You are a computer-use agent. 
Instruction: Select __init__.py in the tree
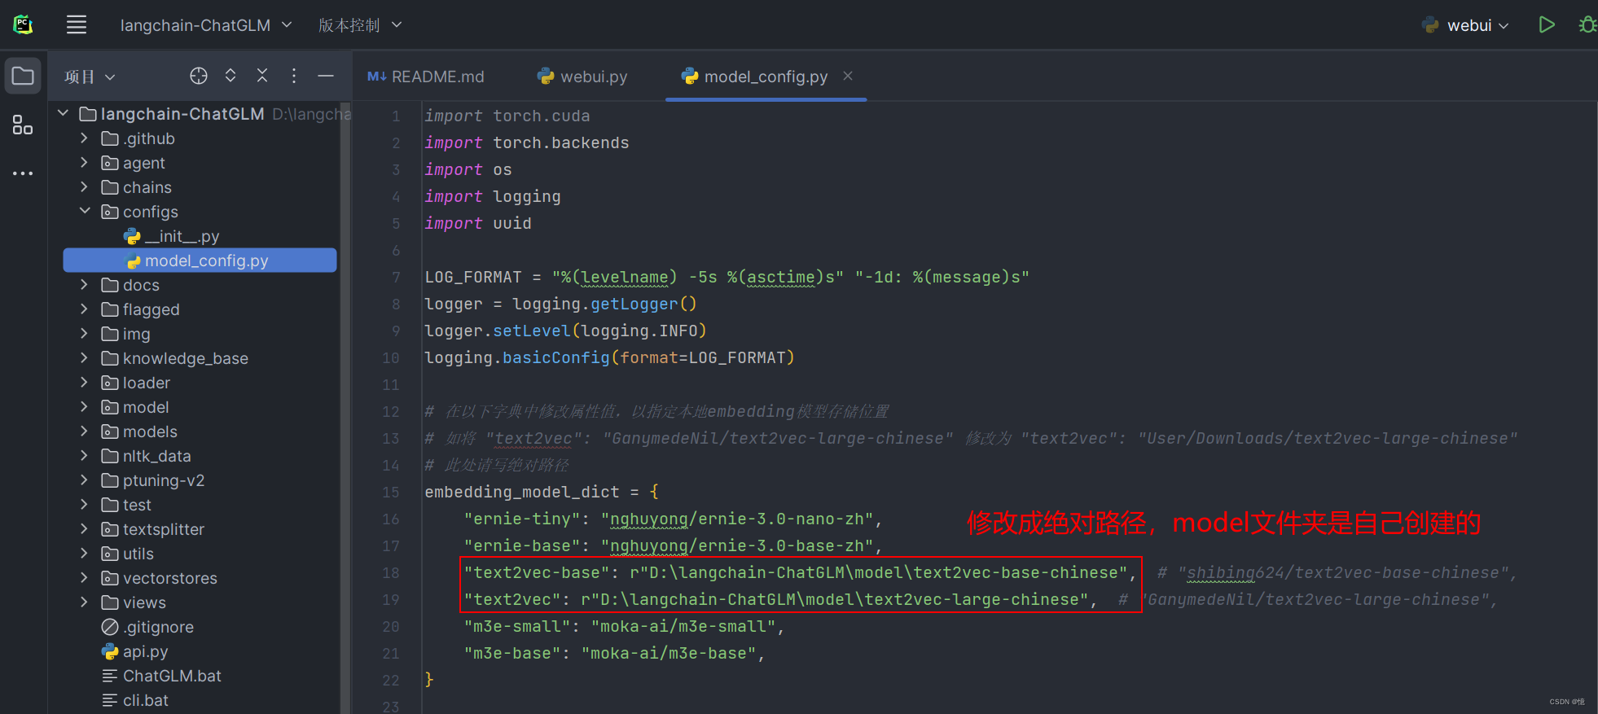point(171,236)
